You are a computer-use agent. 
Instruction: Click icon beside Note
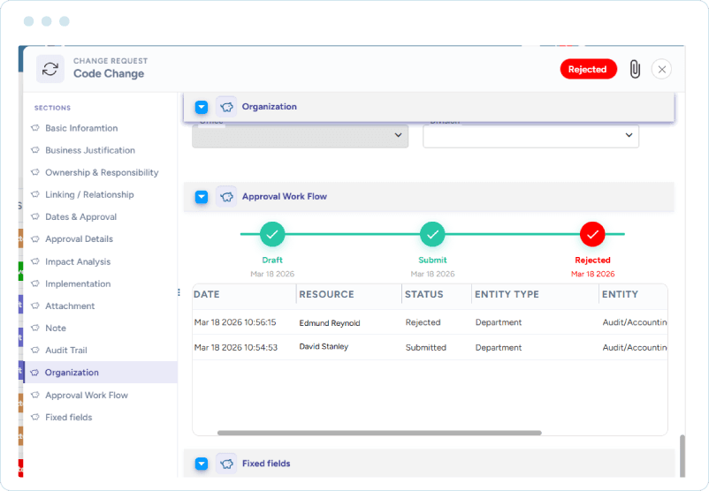click(34, 328)
